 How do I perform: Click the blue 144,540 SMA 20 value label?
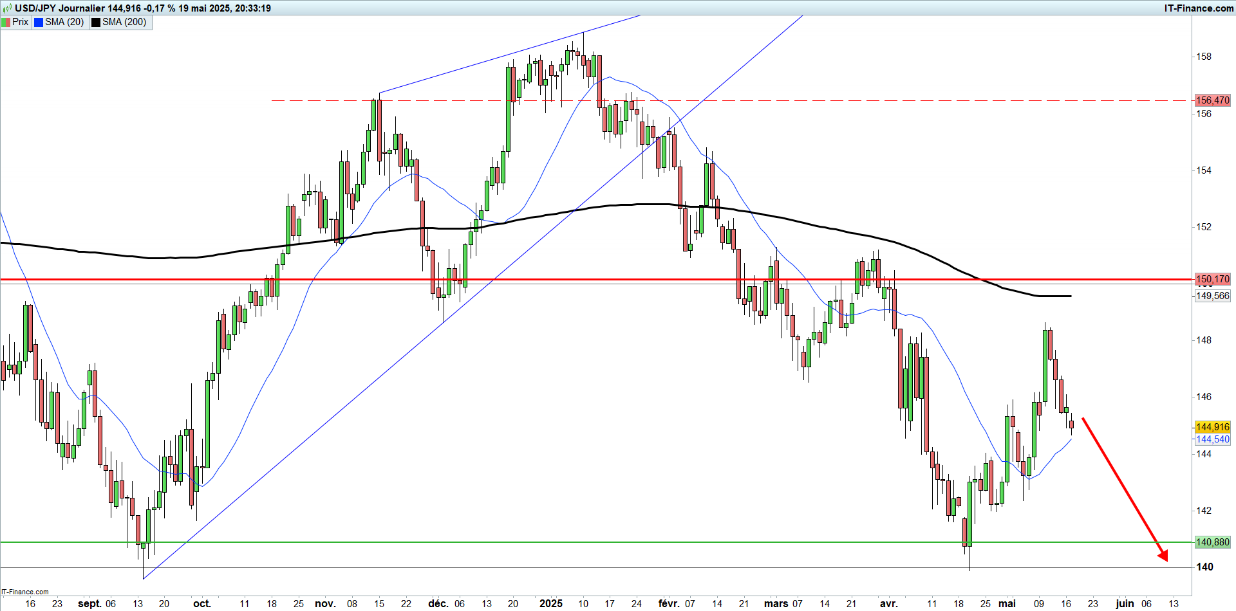click(x=1212, y=439)
